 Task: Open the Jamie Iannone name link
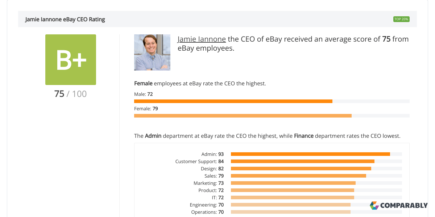pos(202,39)
